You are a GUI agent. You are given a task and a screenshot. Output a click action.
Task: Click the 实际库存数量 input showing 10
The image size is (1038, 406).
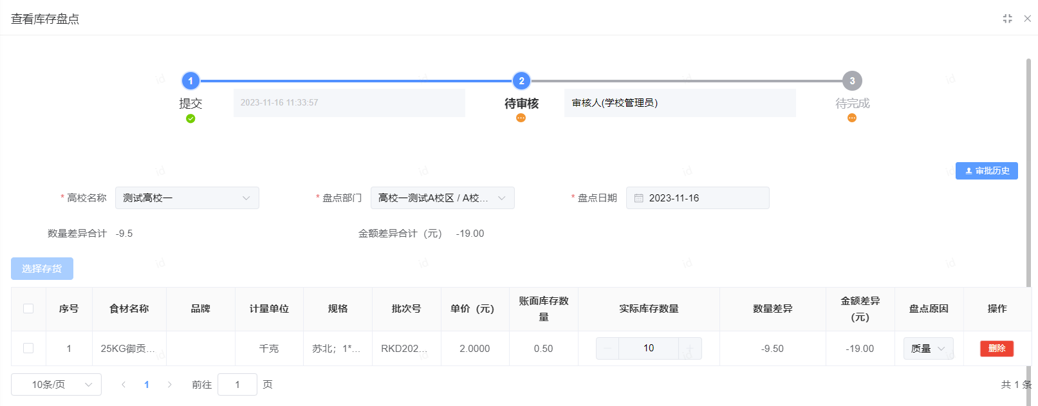[649, 348]
